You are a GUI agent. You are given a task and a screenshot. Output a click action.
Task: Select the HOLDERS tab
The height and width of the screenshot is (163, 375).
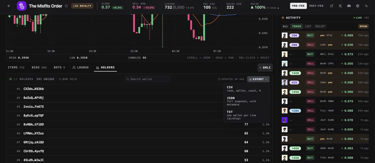click(x=105, y=68)
